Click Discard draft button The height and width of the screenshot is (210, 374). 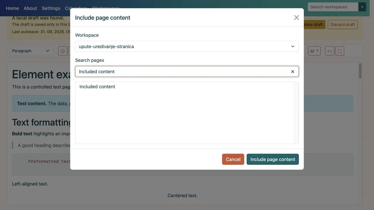click(x=343, y=24)
